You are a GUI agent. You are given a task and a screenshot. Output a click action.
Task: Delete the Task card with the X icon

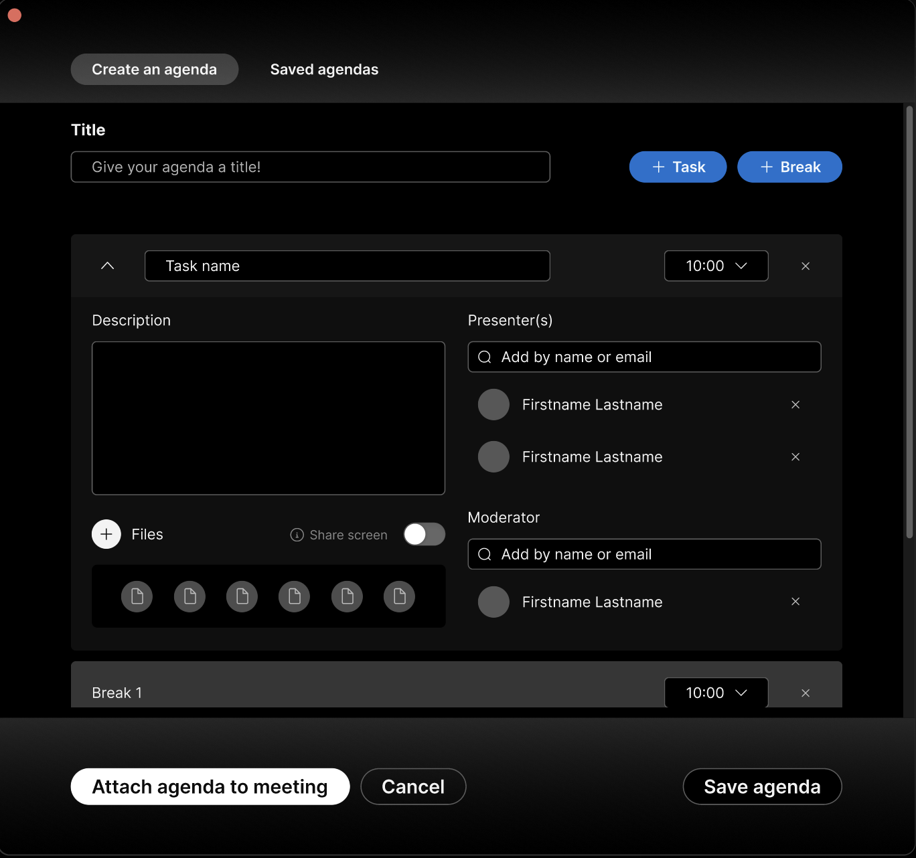(806, 266)
